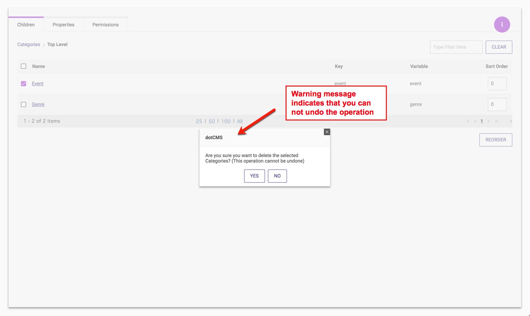Screen dimensions: 530x316
Task: Open the Permissions tab
Action: [105, 25]
